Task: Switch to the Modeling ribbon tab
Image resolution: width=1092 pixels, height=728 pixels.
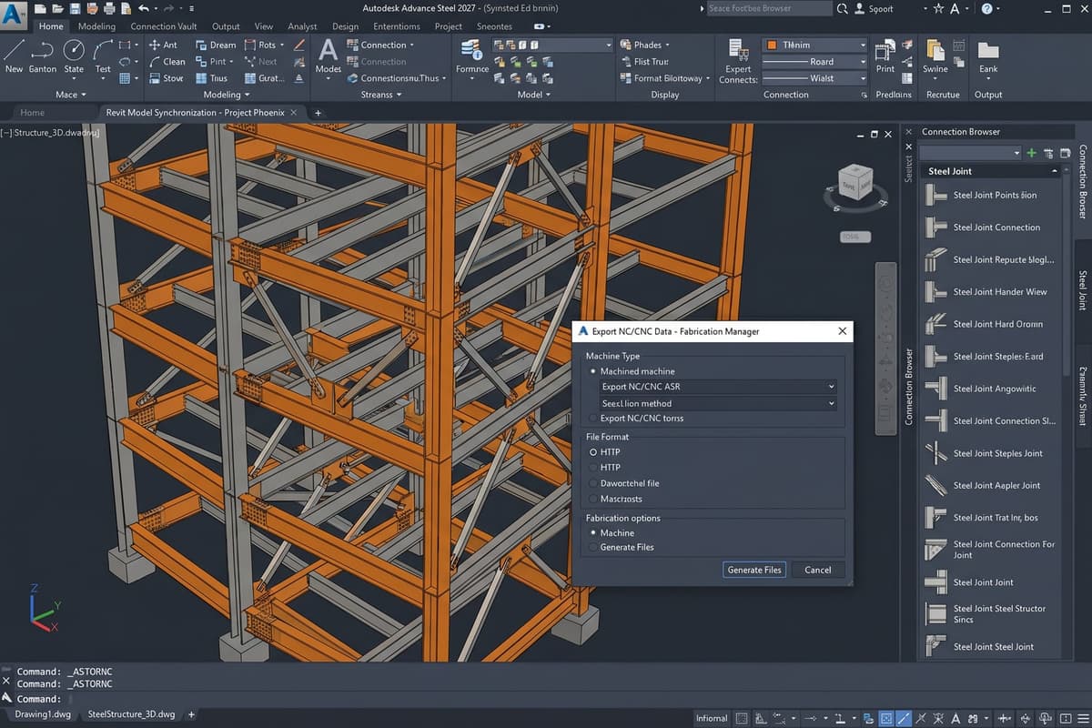Action: (x=96, y=26)
